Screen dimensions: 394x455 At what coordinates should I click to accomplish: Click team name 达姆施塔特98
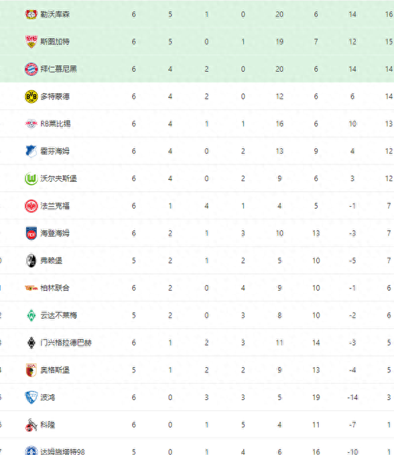point(62,452)
